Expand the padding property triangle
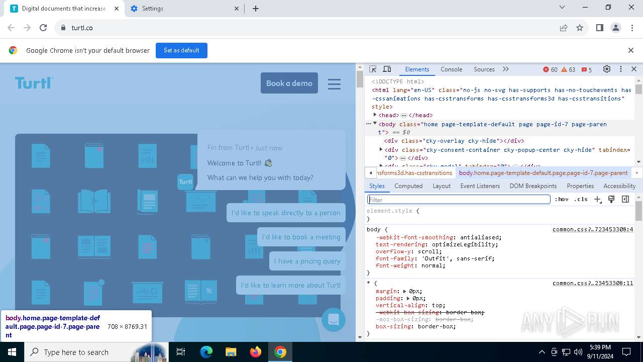This screenshot has height=362, width=643. (408, 298)
